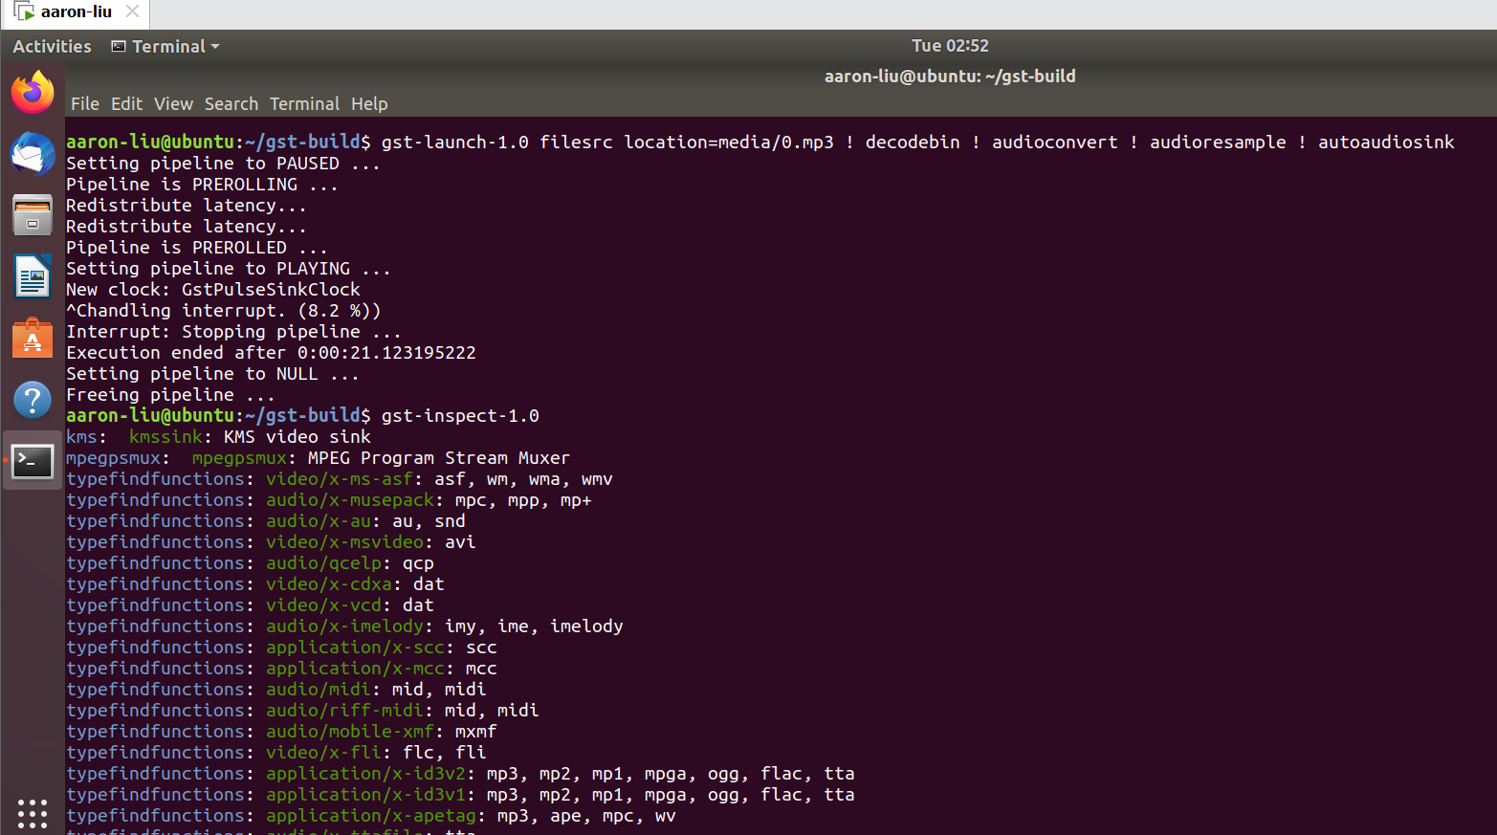Click 'Setting pipeline to NULL ...' line
Viewport: 1497px width, 835px height.
click(x=212, y=374)
